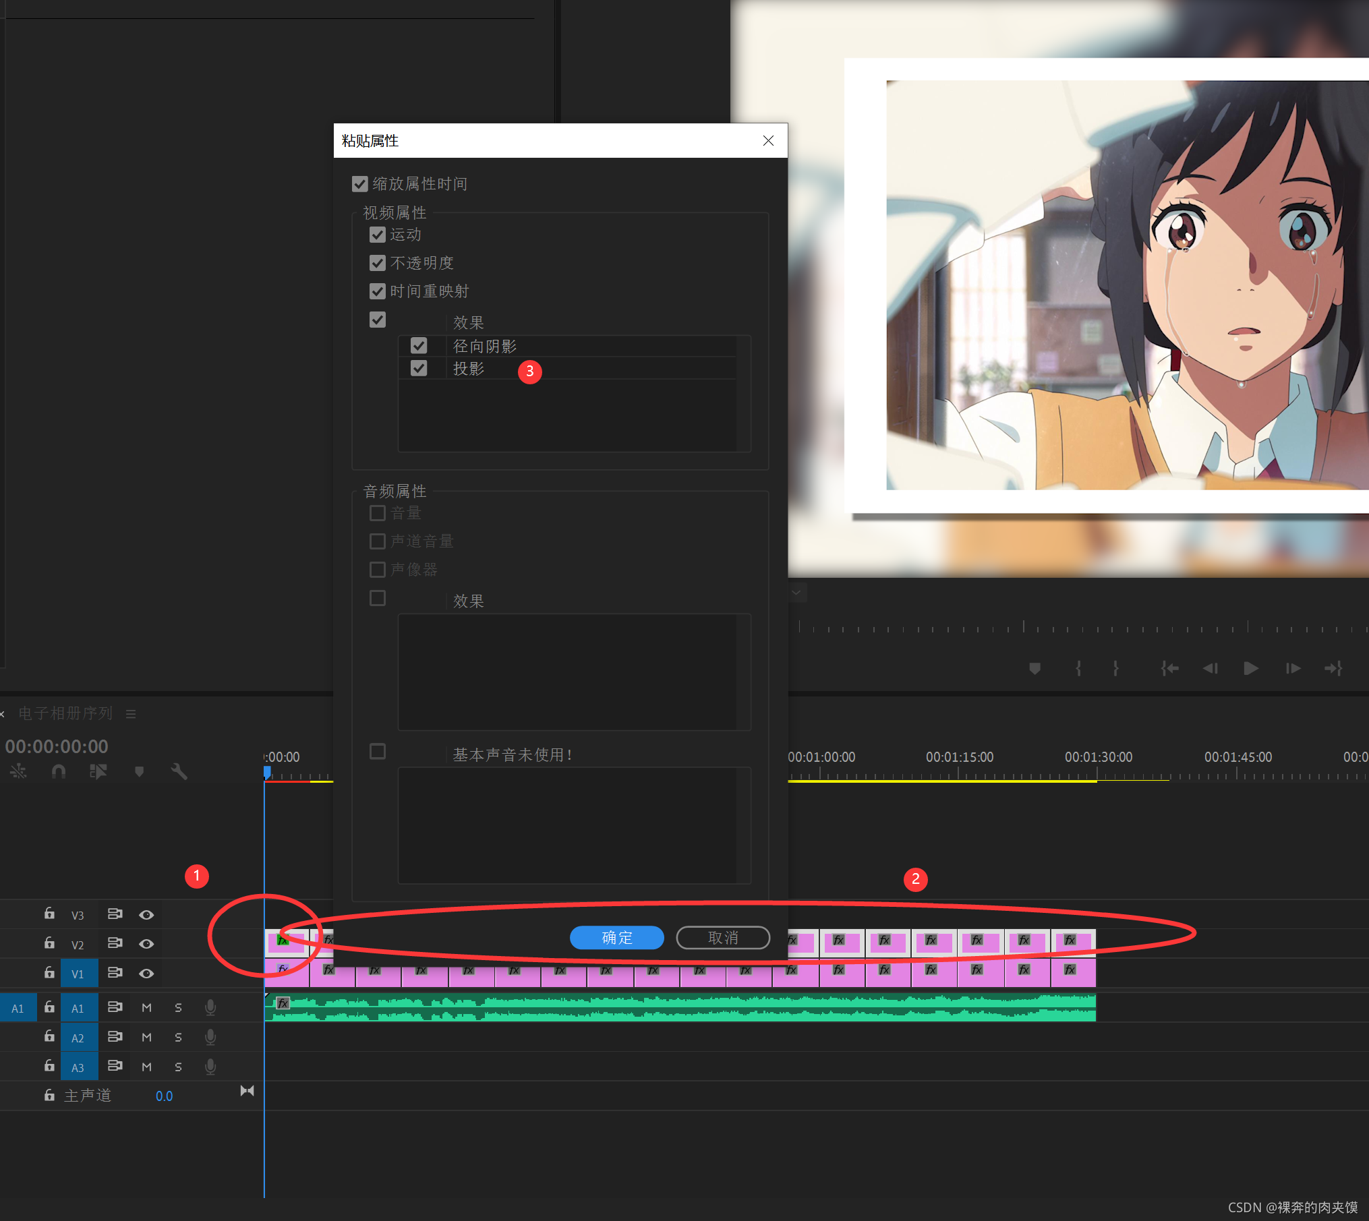Uncheck the 投影 effect
1369x1221 pixels.
tap(419, 368)
